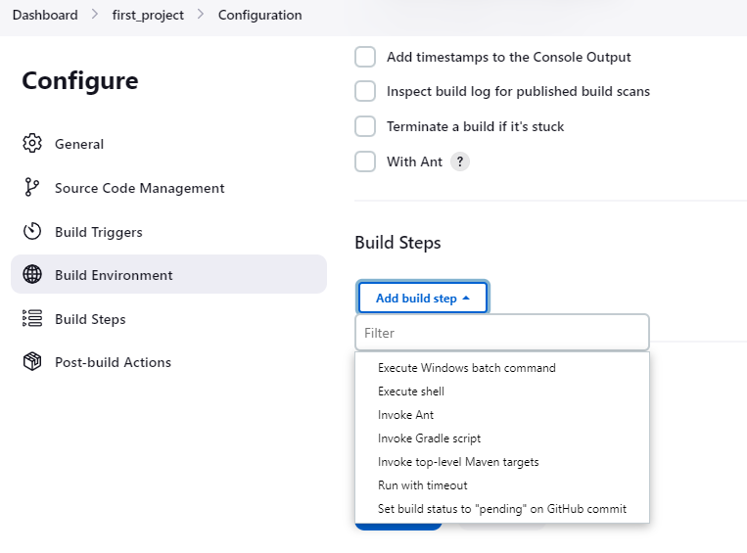Viewport: 747px width, 553px height.
Task: Collapse the Add build step dropdown
Action: [x=423, y=298]
